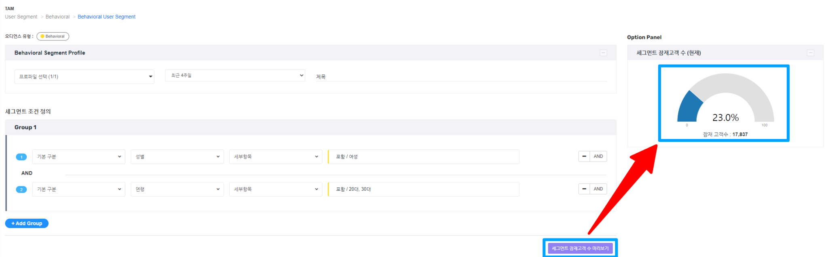Click the 포함 / 여성 value field
Screen dimensions: 828x257
tap(423, 157)
